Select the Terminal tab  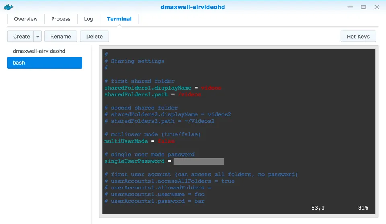click(x=119, y=19)
